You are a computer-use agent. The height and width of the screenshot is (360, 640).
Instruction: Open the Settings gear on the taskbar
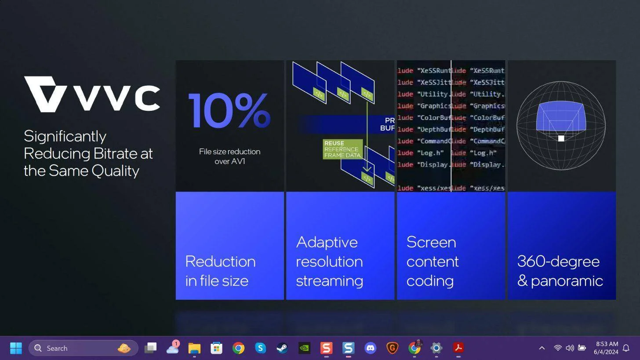436,348
